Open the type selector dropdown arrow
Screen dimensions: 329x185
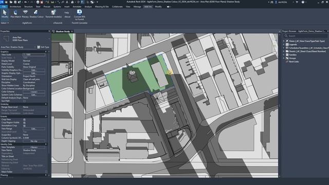tap(49, 39)
